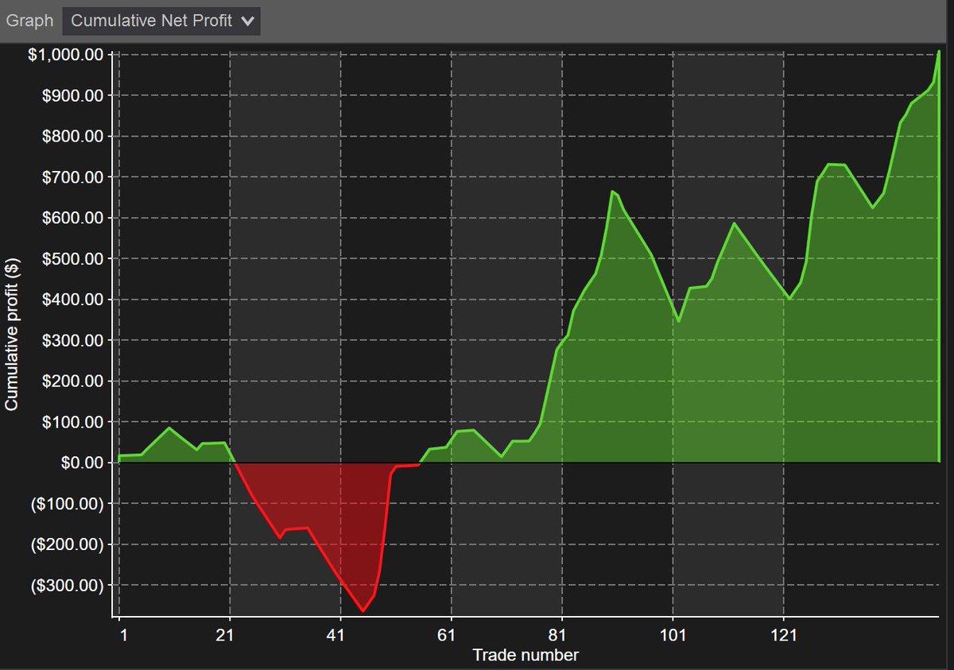Open the Cumulative Net Profit graph dropdown
Viewport: 954px width, 670px height.
click(x=161, y=21)
